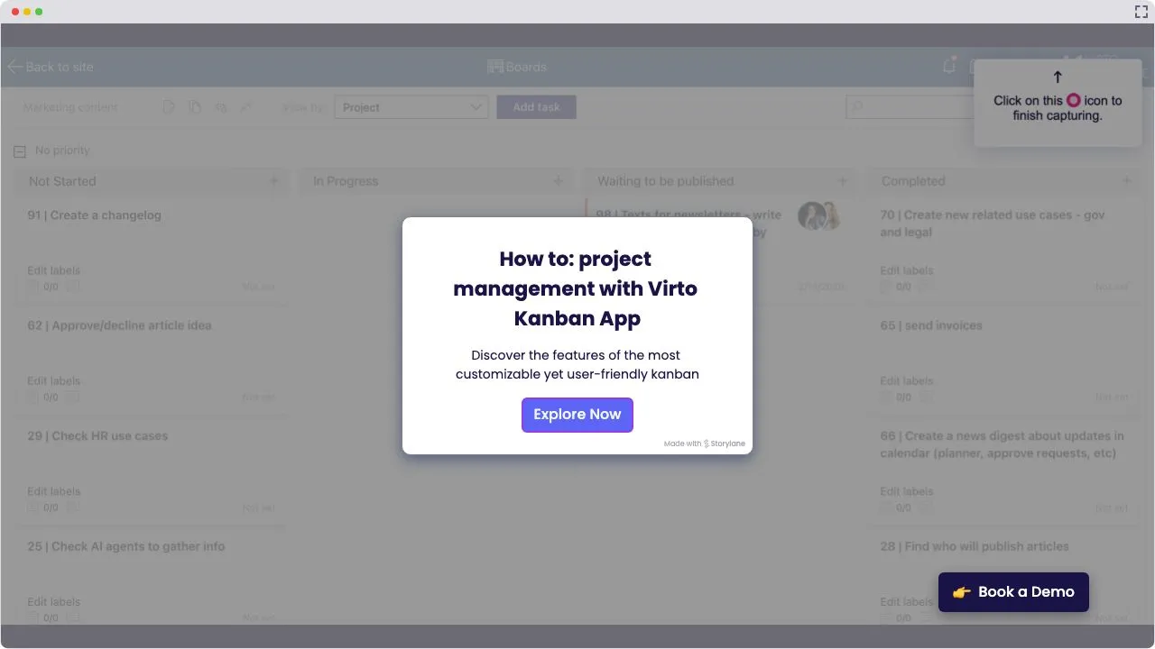This screenshot has height=649, width=1155.
Task: Open card 25 Check AI agents to gather info
Action: click(126, 546)
